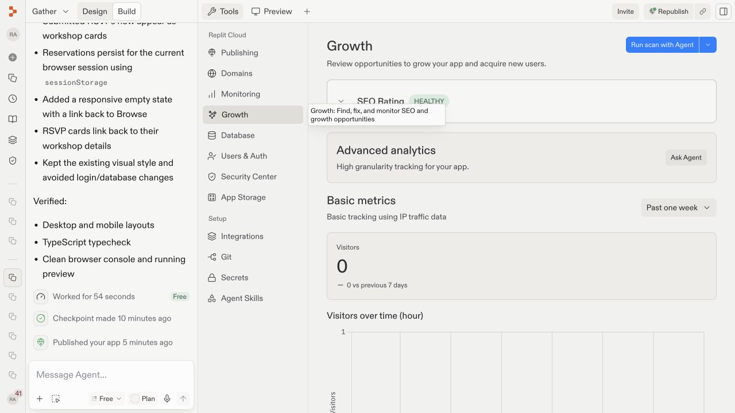Click the copy link chain icon
This screenshot has height=413, width=735.
pos(703,11)
